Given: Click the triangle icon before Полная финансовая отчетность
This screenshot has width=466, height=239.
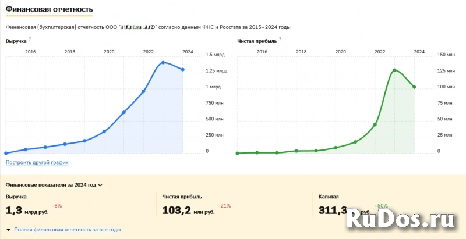Looking at the screenshot, I should pyautogui.click(x=8, y=230).
